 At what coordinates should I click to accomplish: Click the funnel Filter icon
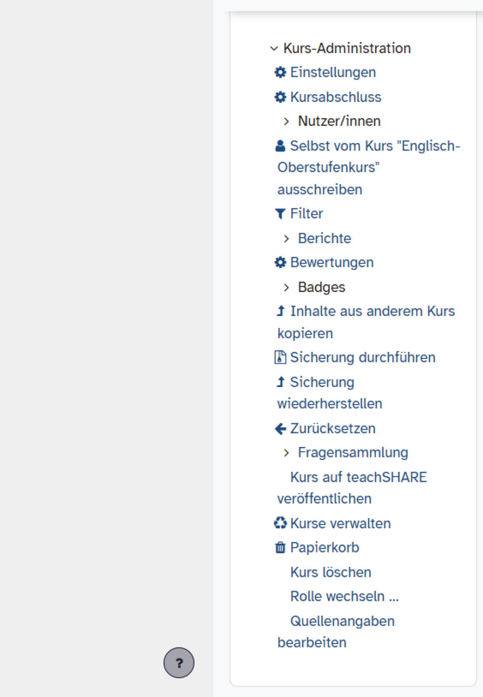(x=280, y=214)
